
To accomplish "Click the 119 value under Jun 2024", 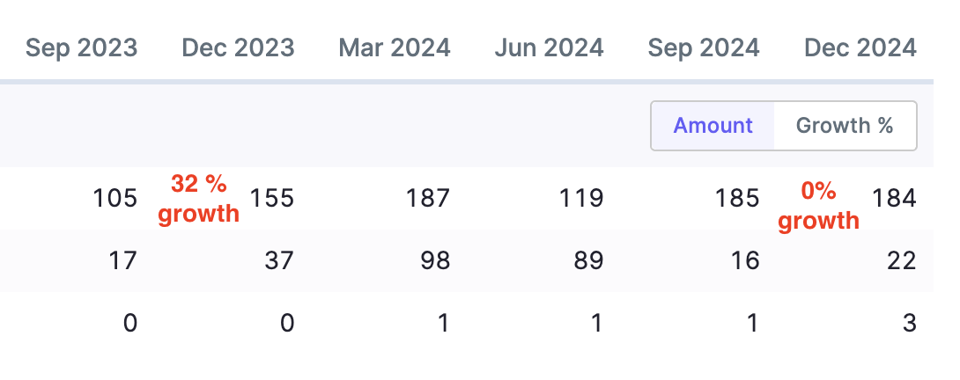I will pyautogui.click(x=583, y=199).
